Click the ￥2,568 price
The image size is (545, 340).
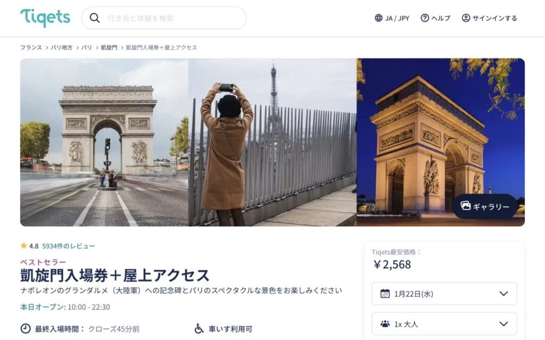(392, 264)
